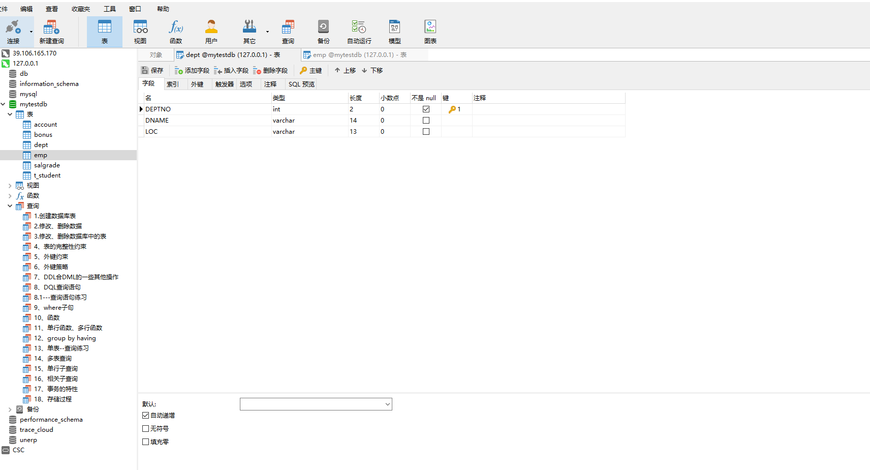The width and height of the screenshot is (870, 470).
Task: Open the View (视图) toolbar icon
Action: [140, 32]
